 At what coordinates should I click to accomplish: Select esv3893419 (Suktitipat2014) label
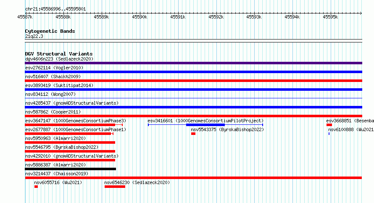59,85
